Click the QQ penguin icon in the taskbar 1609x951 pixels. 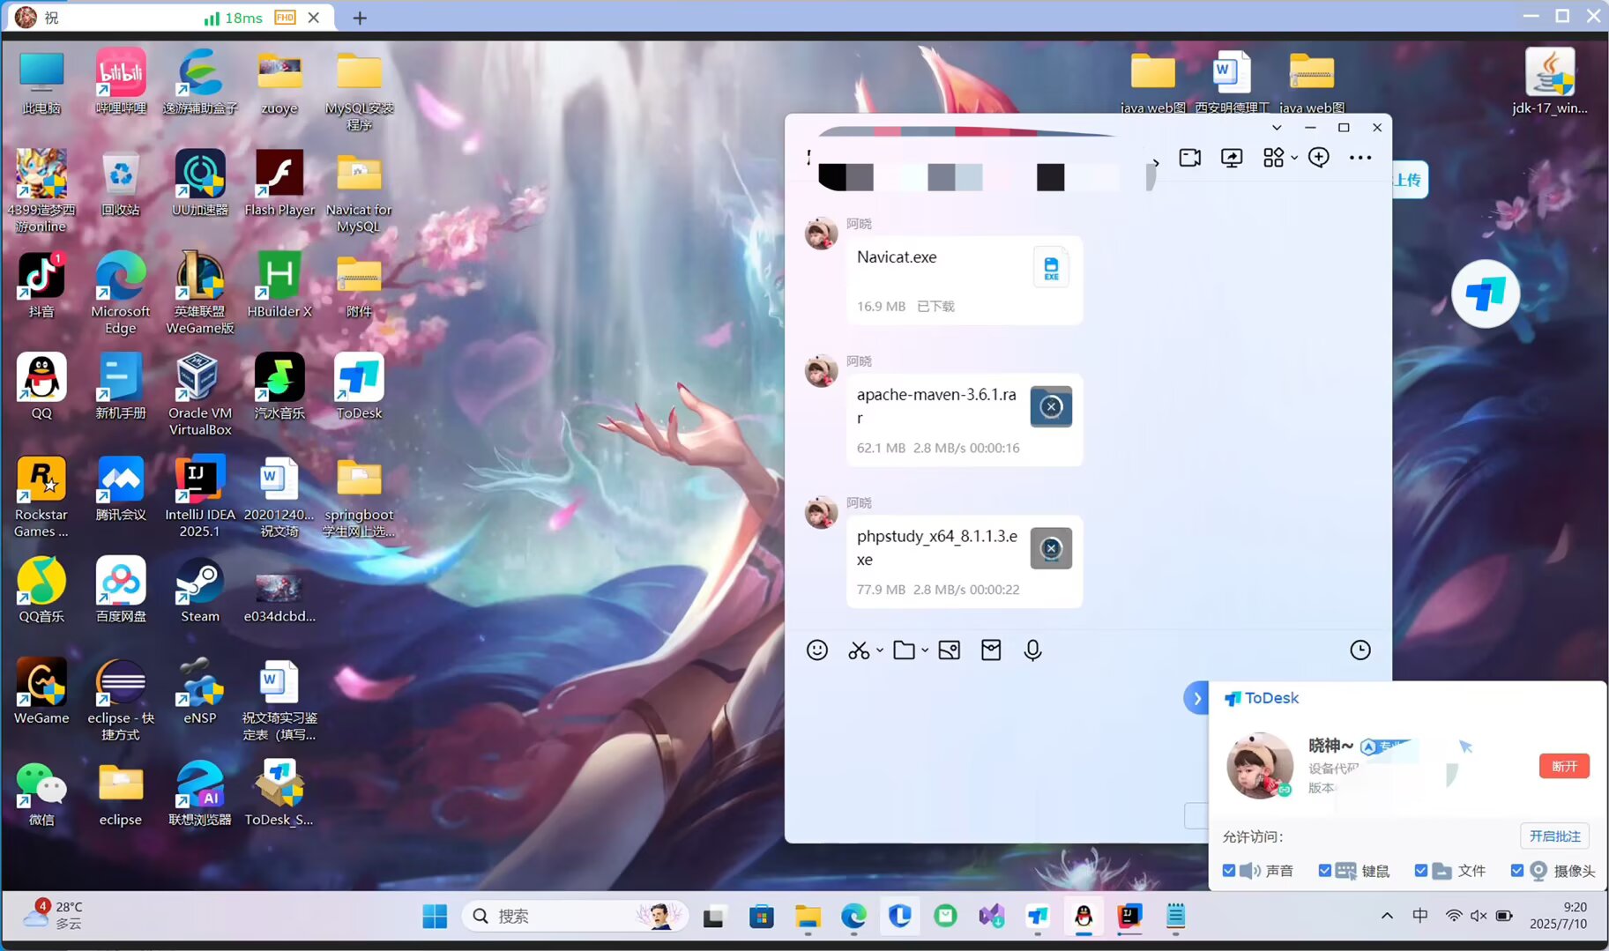[x=1084, y=917]
